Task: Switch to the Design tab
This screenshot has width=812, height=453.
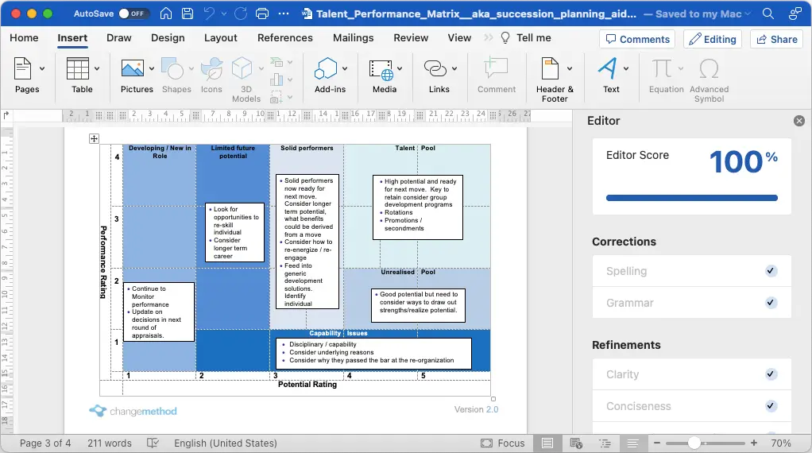Action: 168,38
